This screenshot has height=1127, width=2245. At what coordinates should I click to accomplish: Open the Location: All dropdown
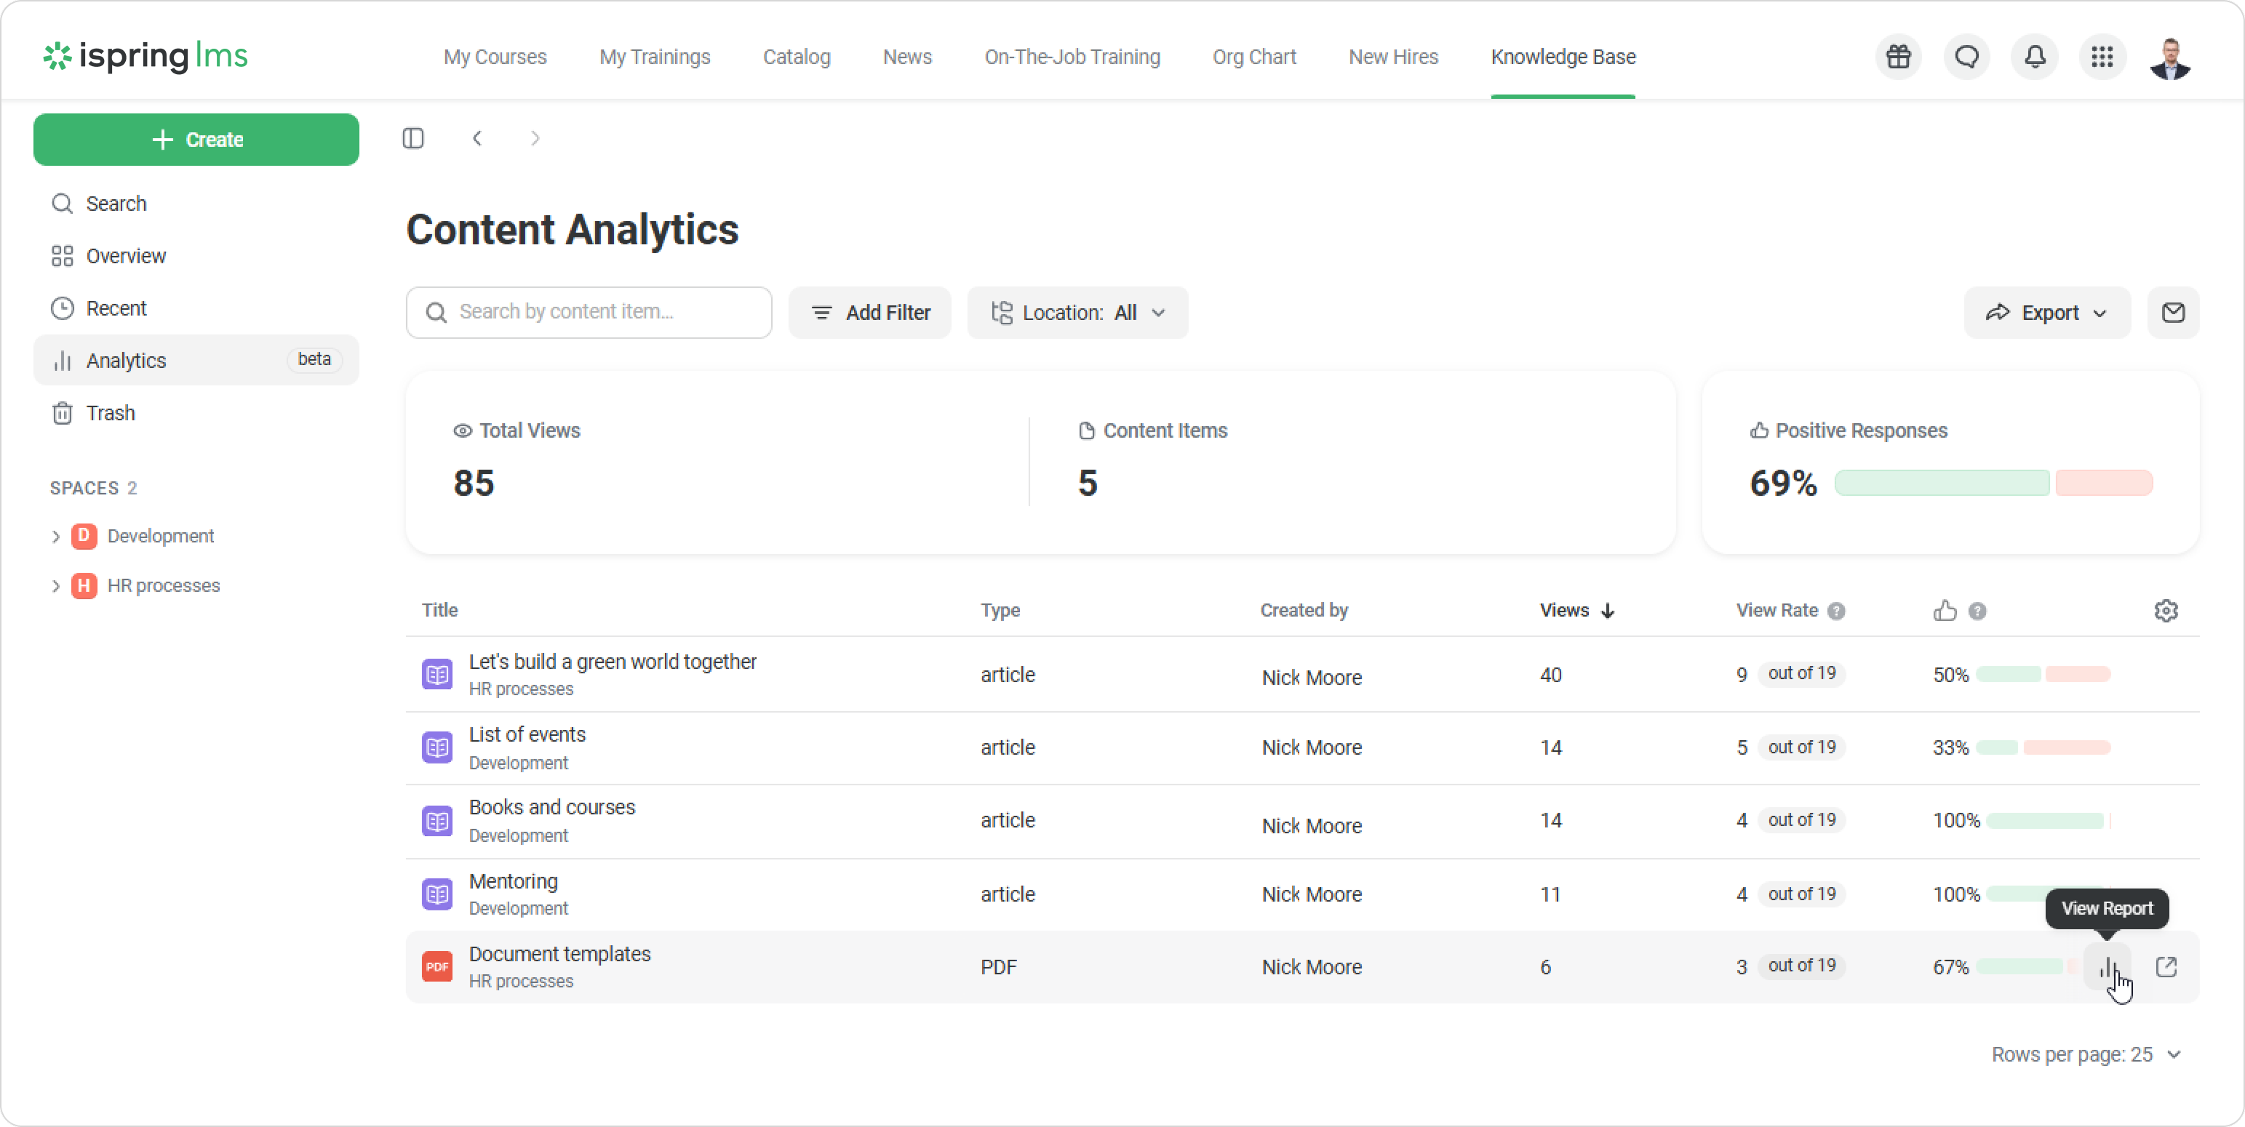[1077, 313]
